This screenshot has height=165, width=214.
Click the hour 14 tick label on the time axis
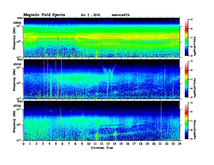115,144
